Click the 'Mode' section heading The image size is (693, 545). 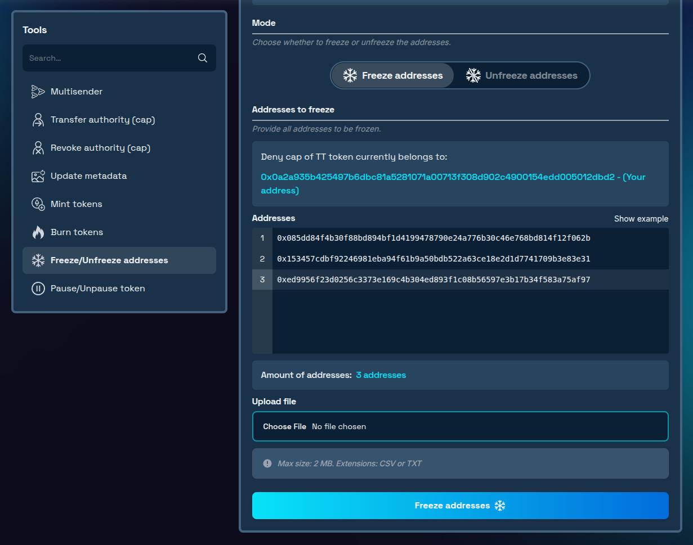(x=264, y=23)
